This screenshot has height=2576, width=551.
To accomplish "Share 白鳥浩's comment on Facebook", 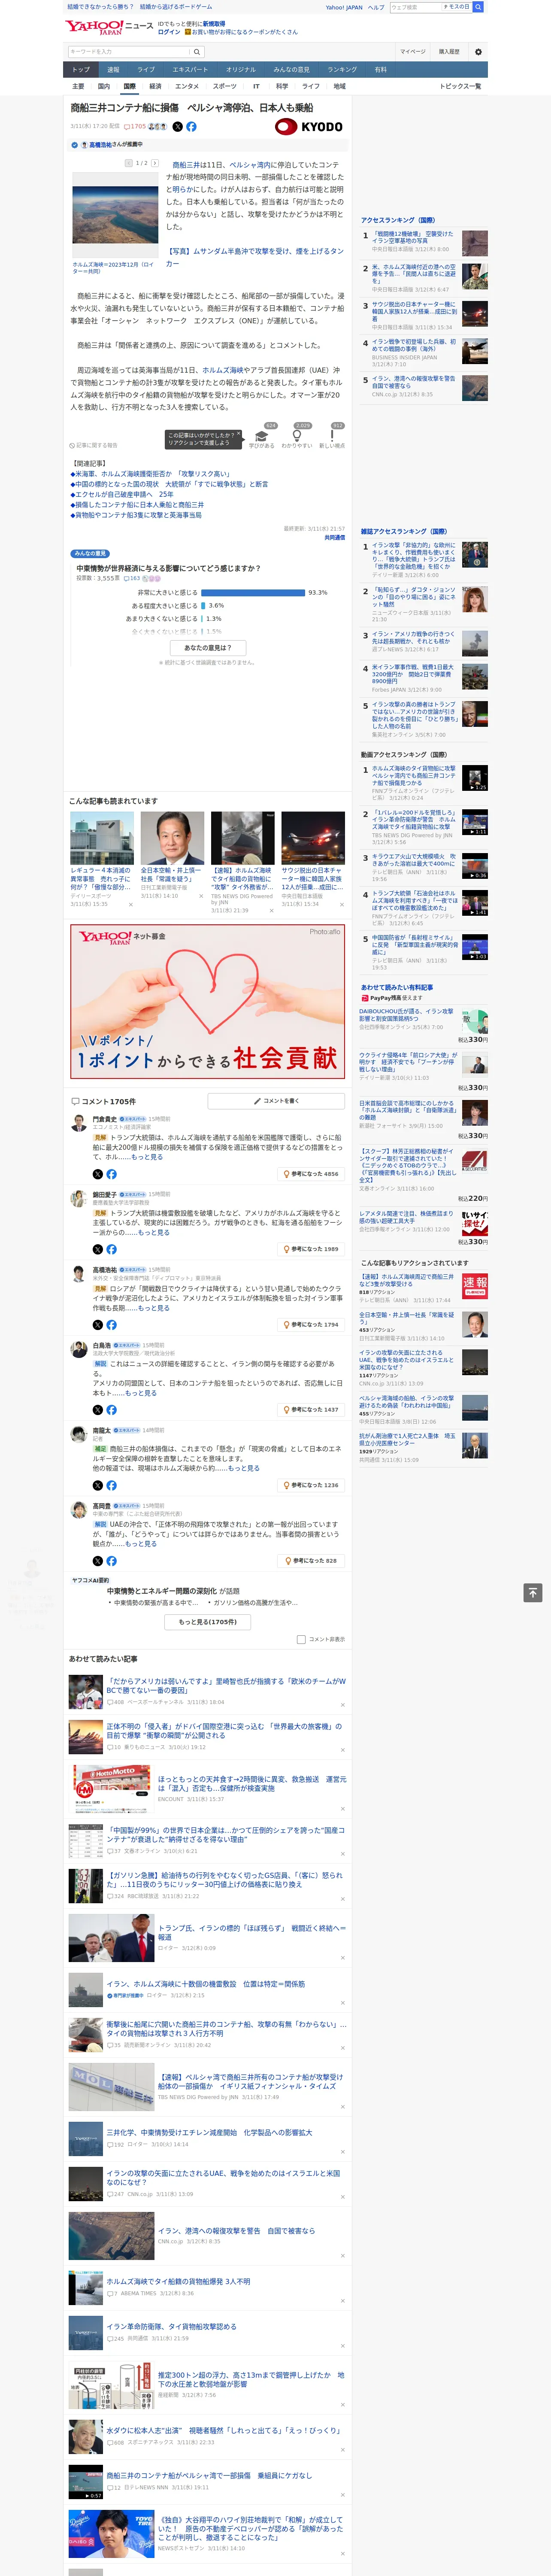I will pyautogui.click(x=111, y=1410).
